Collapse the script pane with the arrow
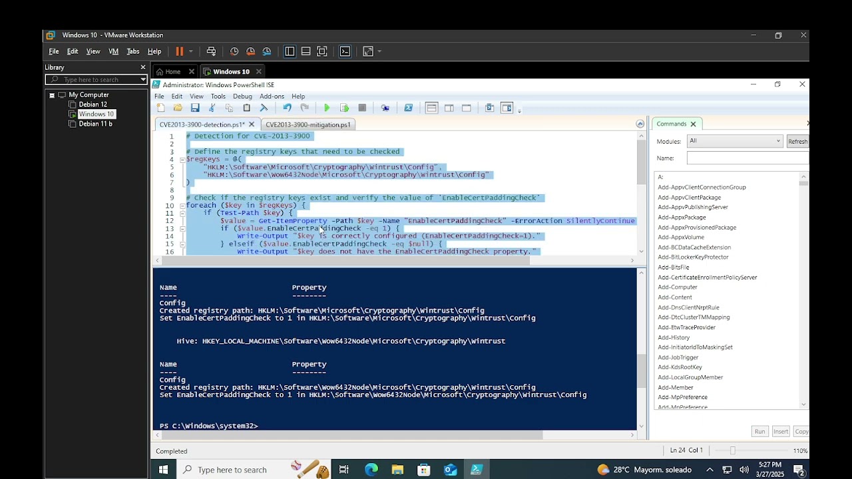 coord(640,124)
